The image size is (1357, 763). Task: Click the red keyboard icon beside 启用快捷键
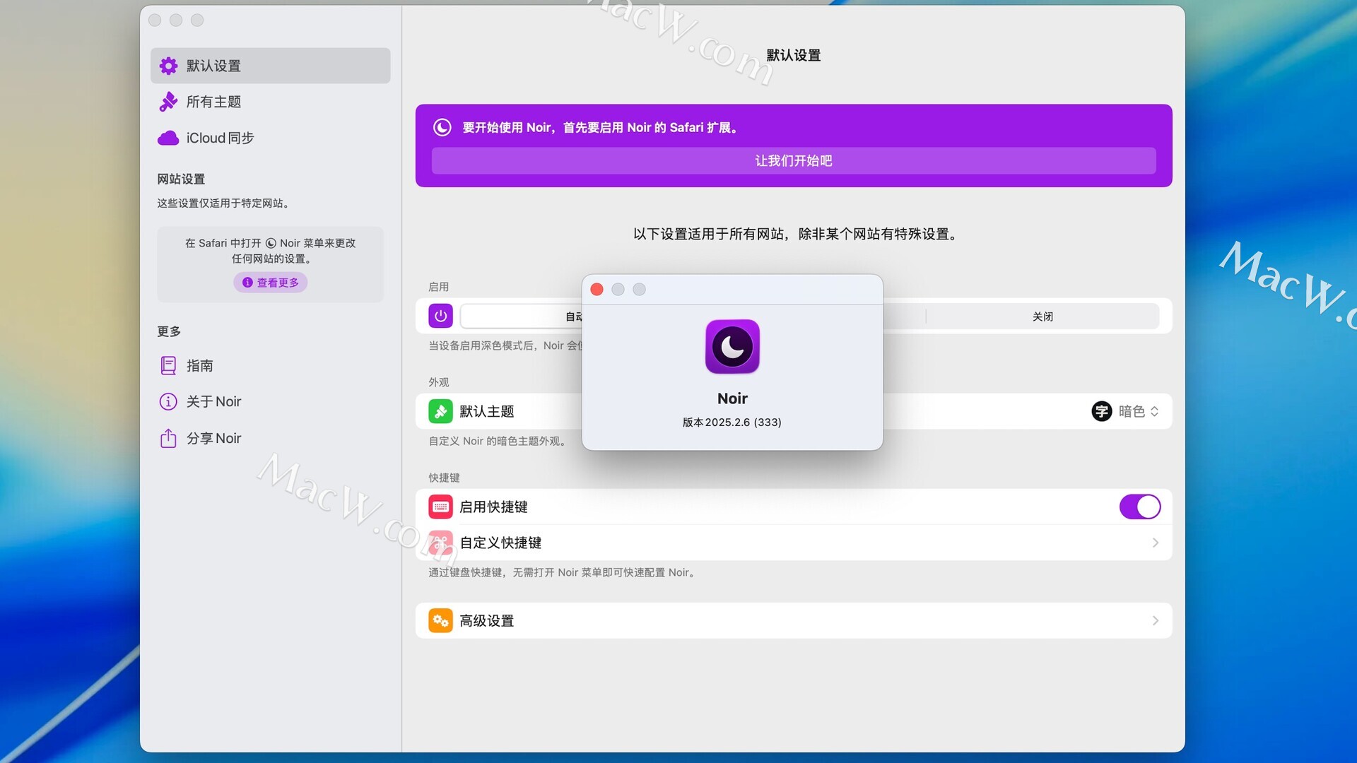(x=440, y=507)
